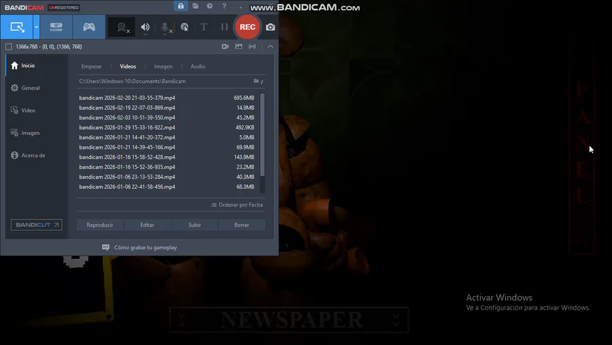Click the Subir button
Viewport: 612px width, 345px height.
[x=194, y=225]
